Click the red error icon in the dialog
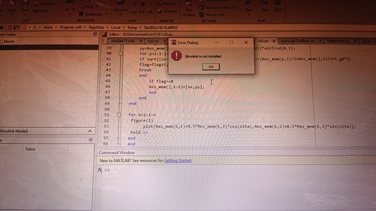 [176, 56]
